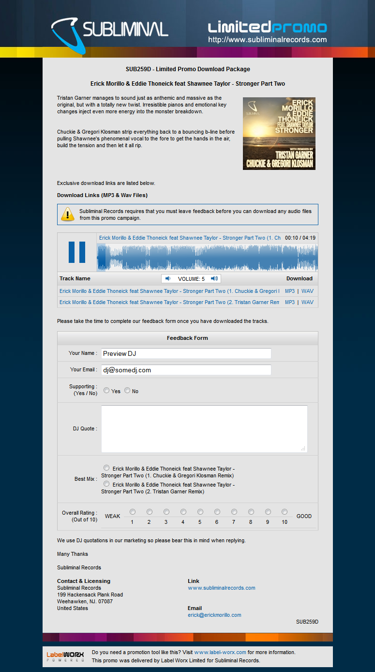Choose Chuckie & Gregori Klosman Remix as best mix

point(106,468)
